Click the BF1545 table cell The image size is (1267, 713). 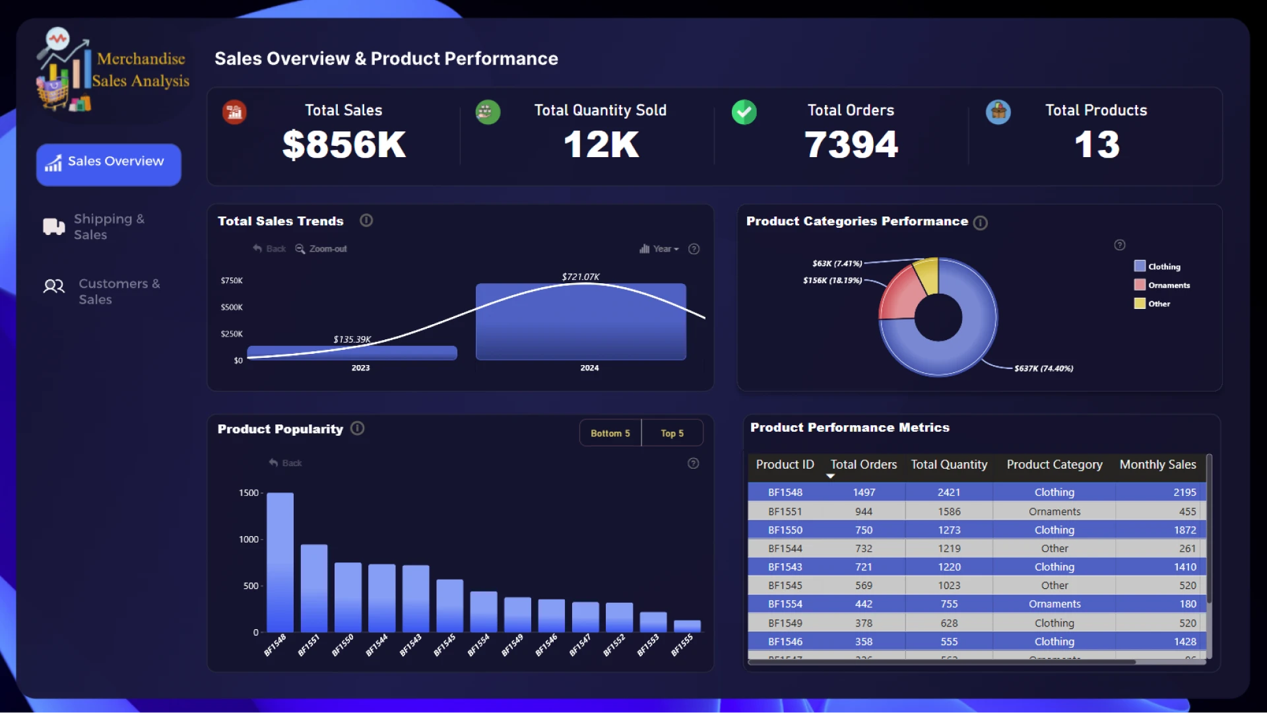[x=785, y=586]
